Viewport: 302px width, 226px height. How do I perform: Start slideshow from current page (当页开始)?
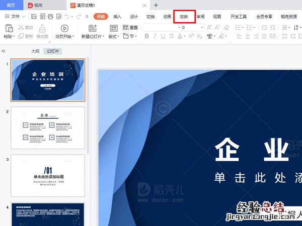coord(64,28)
